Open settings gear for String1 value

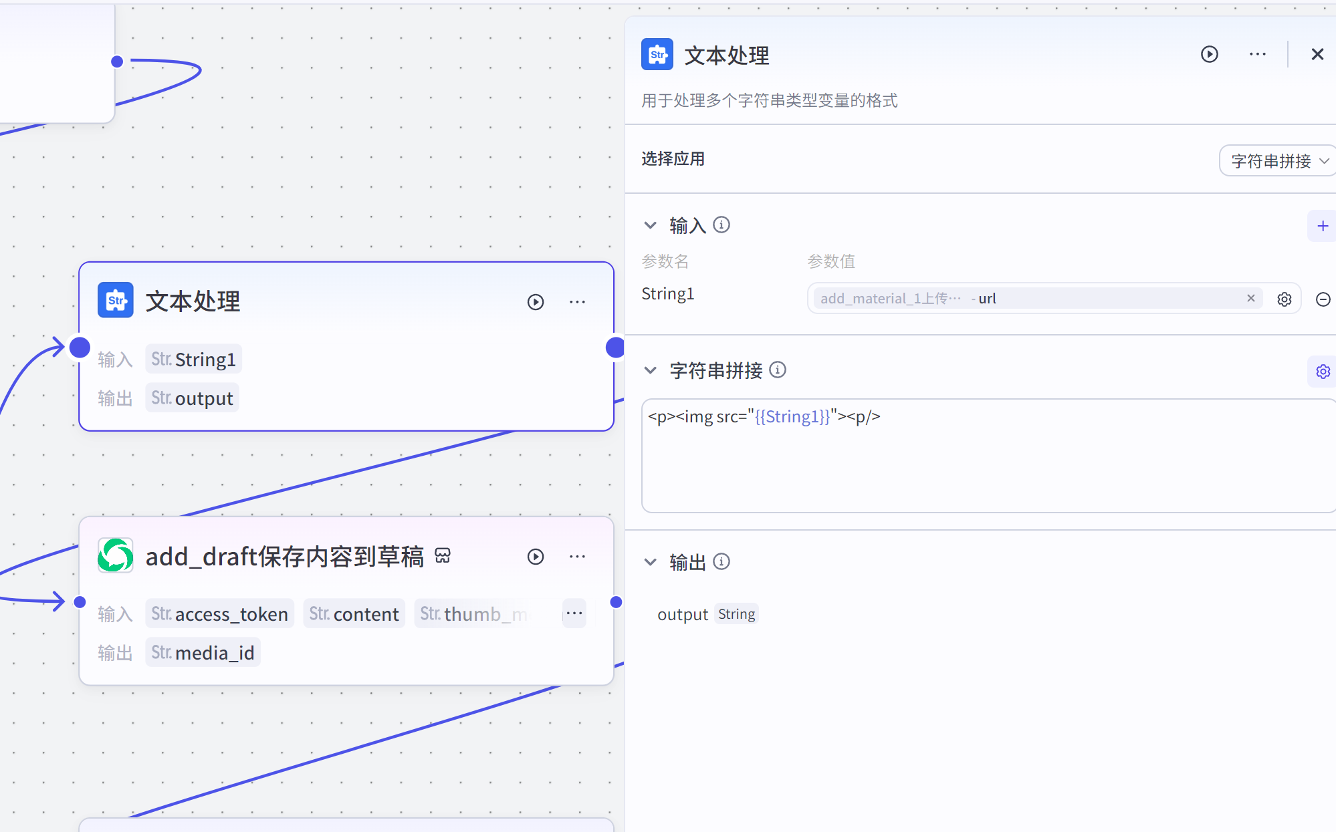(1284, 299)
